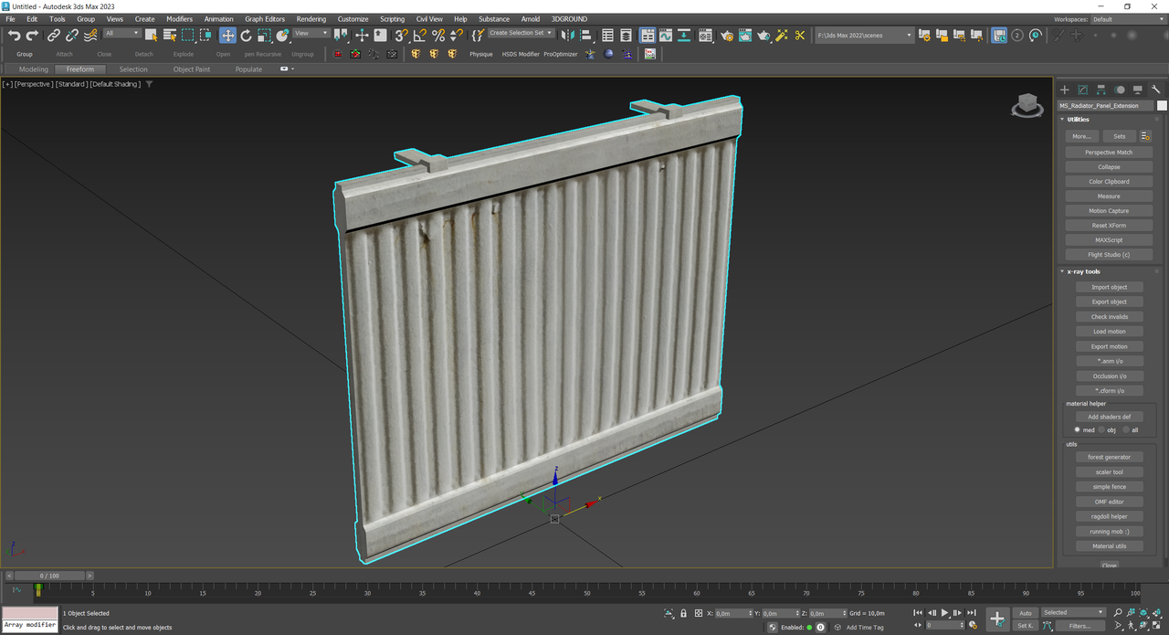Screen dimensions: 1169x635
Task: Open the Create tab plus icon
Action: pyautogui.click(x=1065, y=90)
